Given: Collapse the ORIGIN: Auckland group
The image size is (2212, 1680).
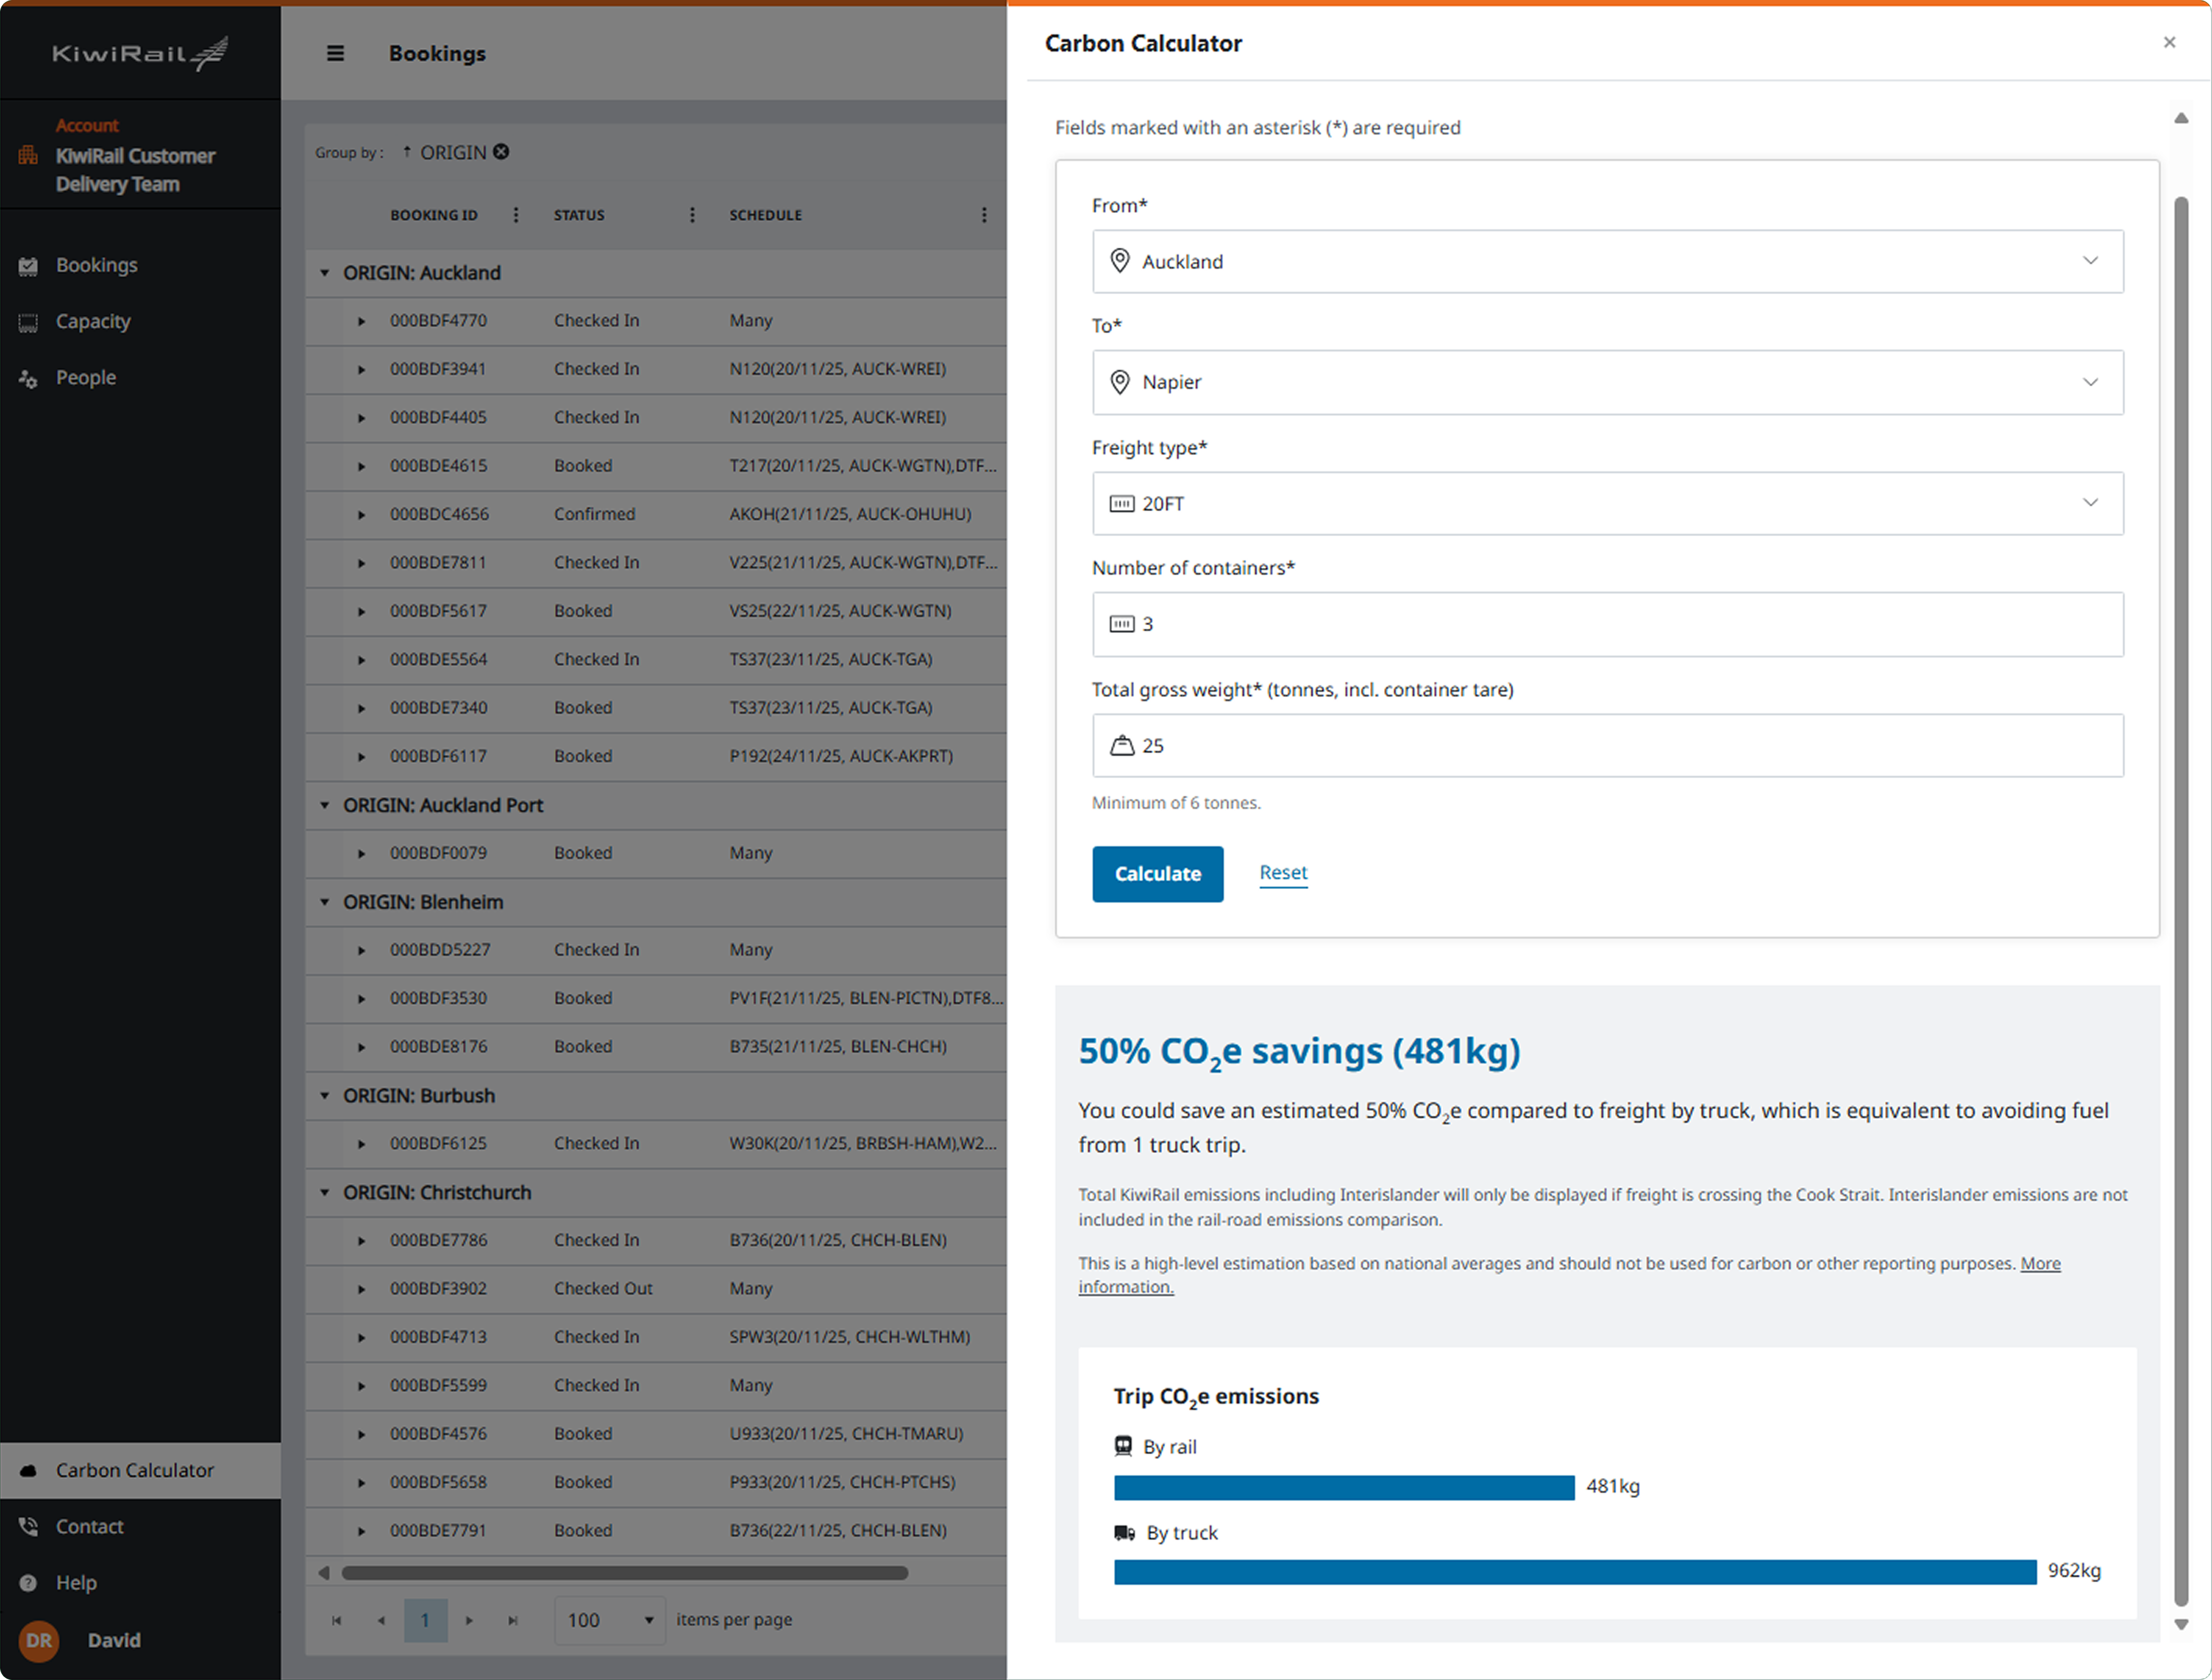Looking at the screenshot, I should click(325, 273).
